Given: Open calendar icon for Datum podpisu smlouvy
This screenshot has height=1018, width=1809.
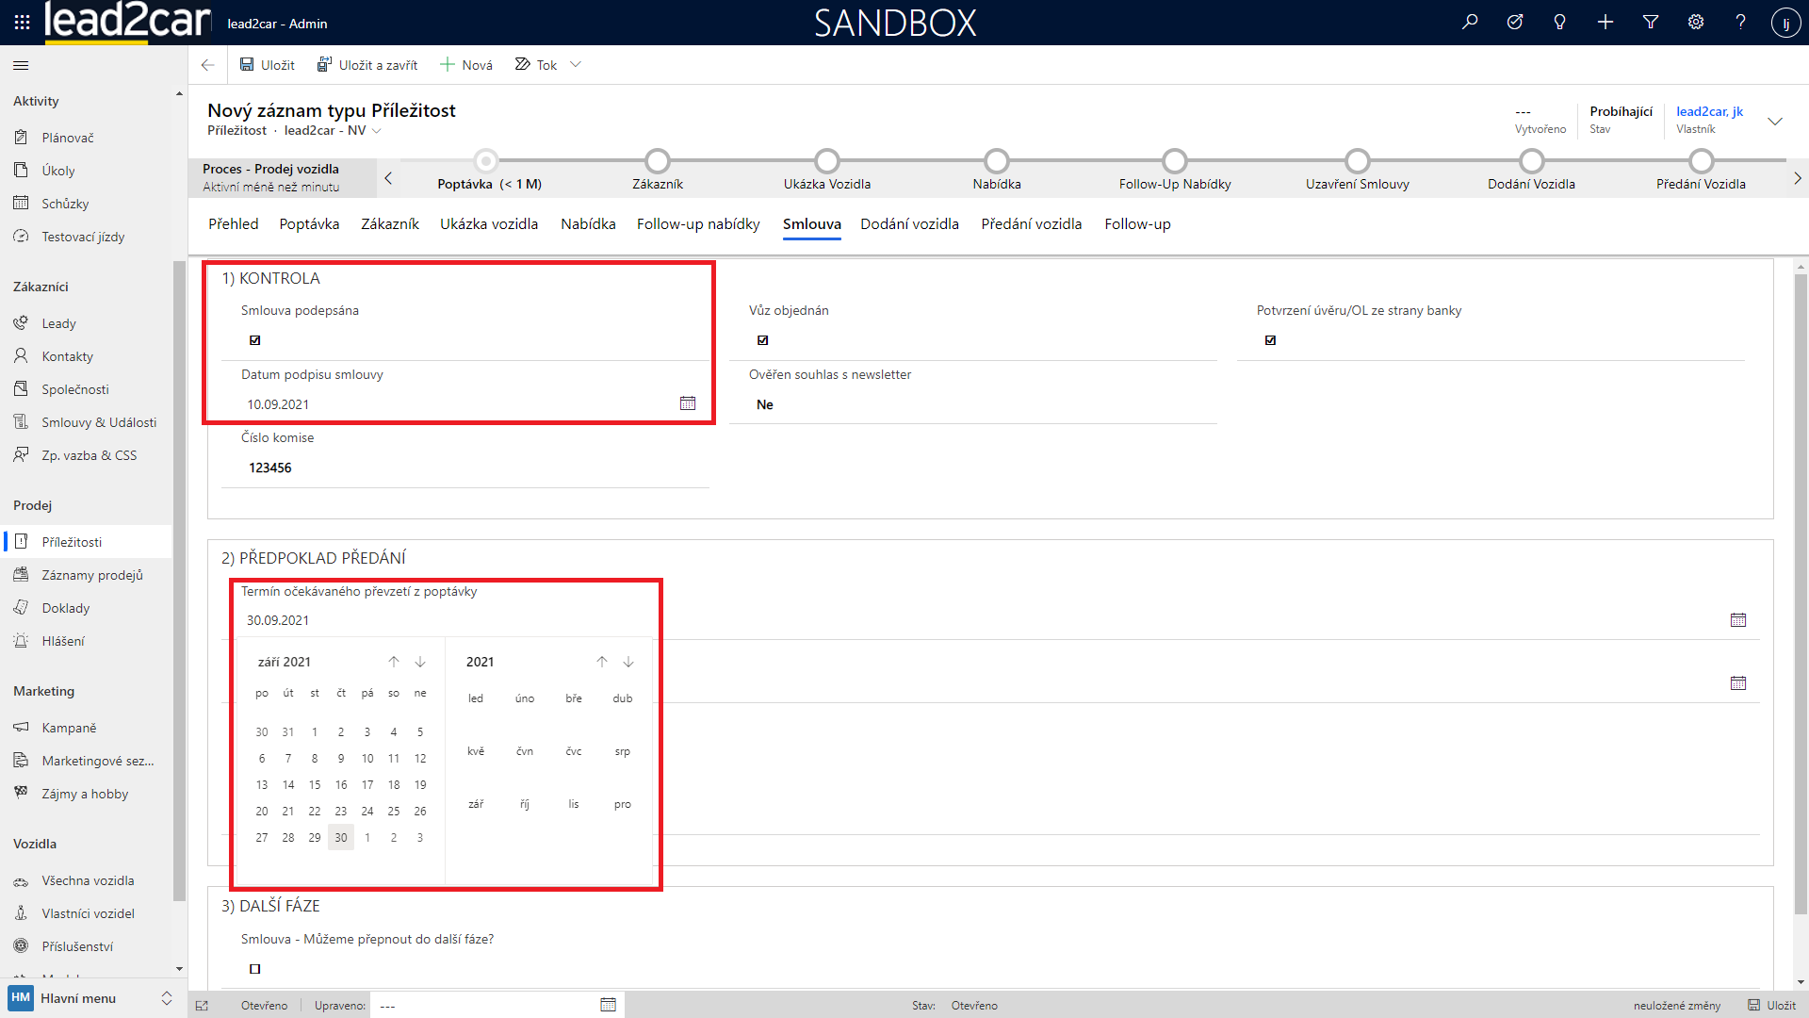Looking at the screenshot, I should pos(688,403).
